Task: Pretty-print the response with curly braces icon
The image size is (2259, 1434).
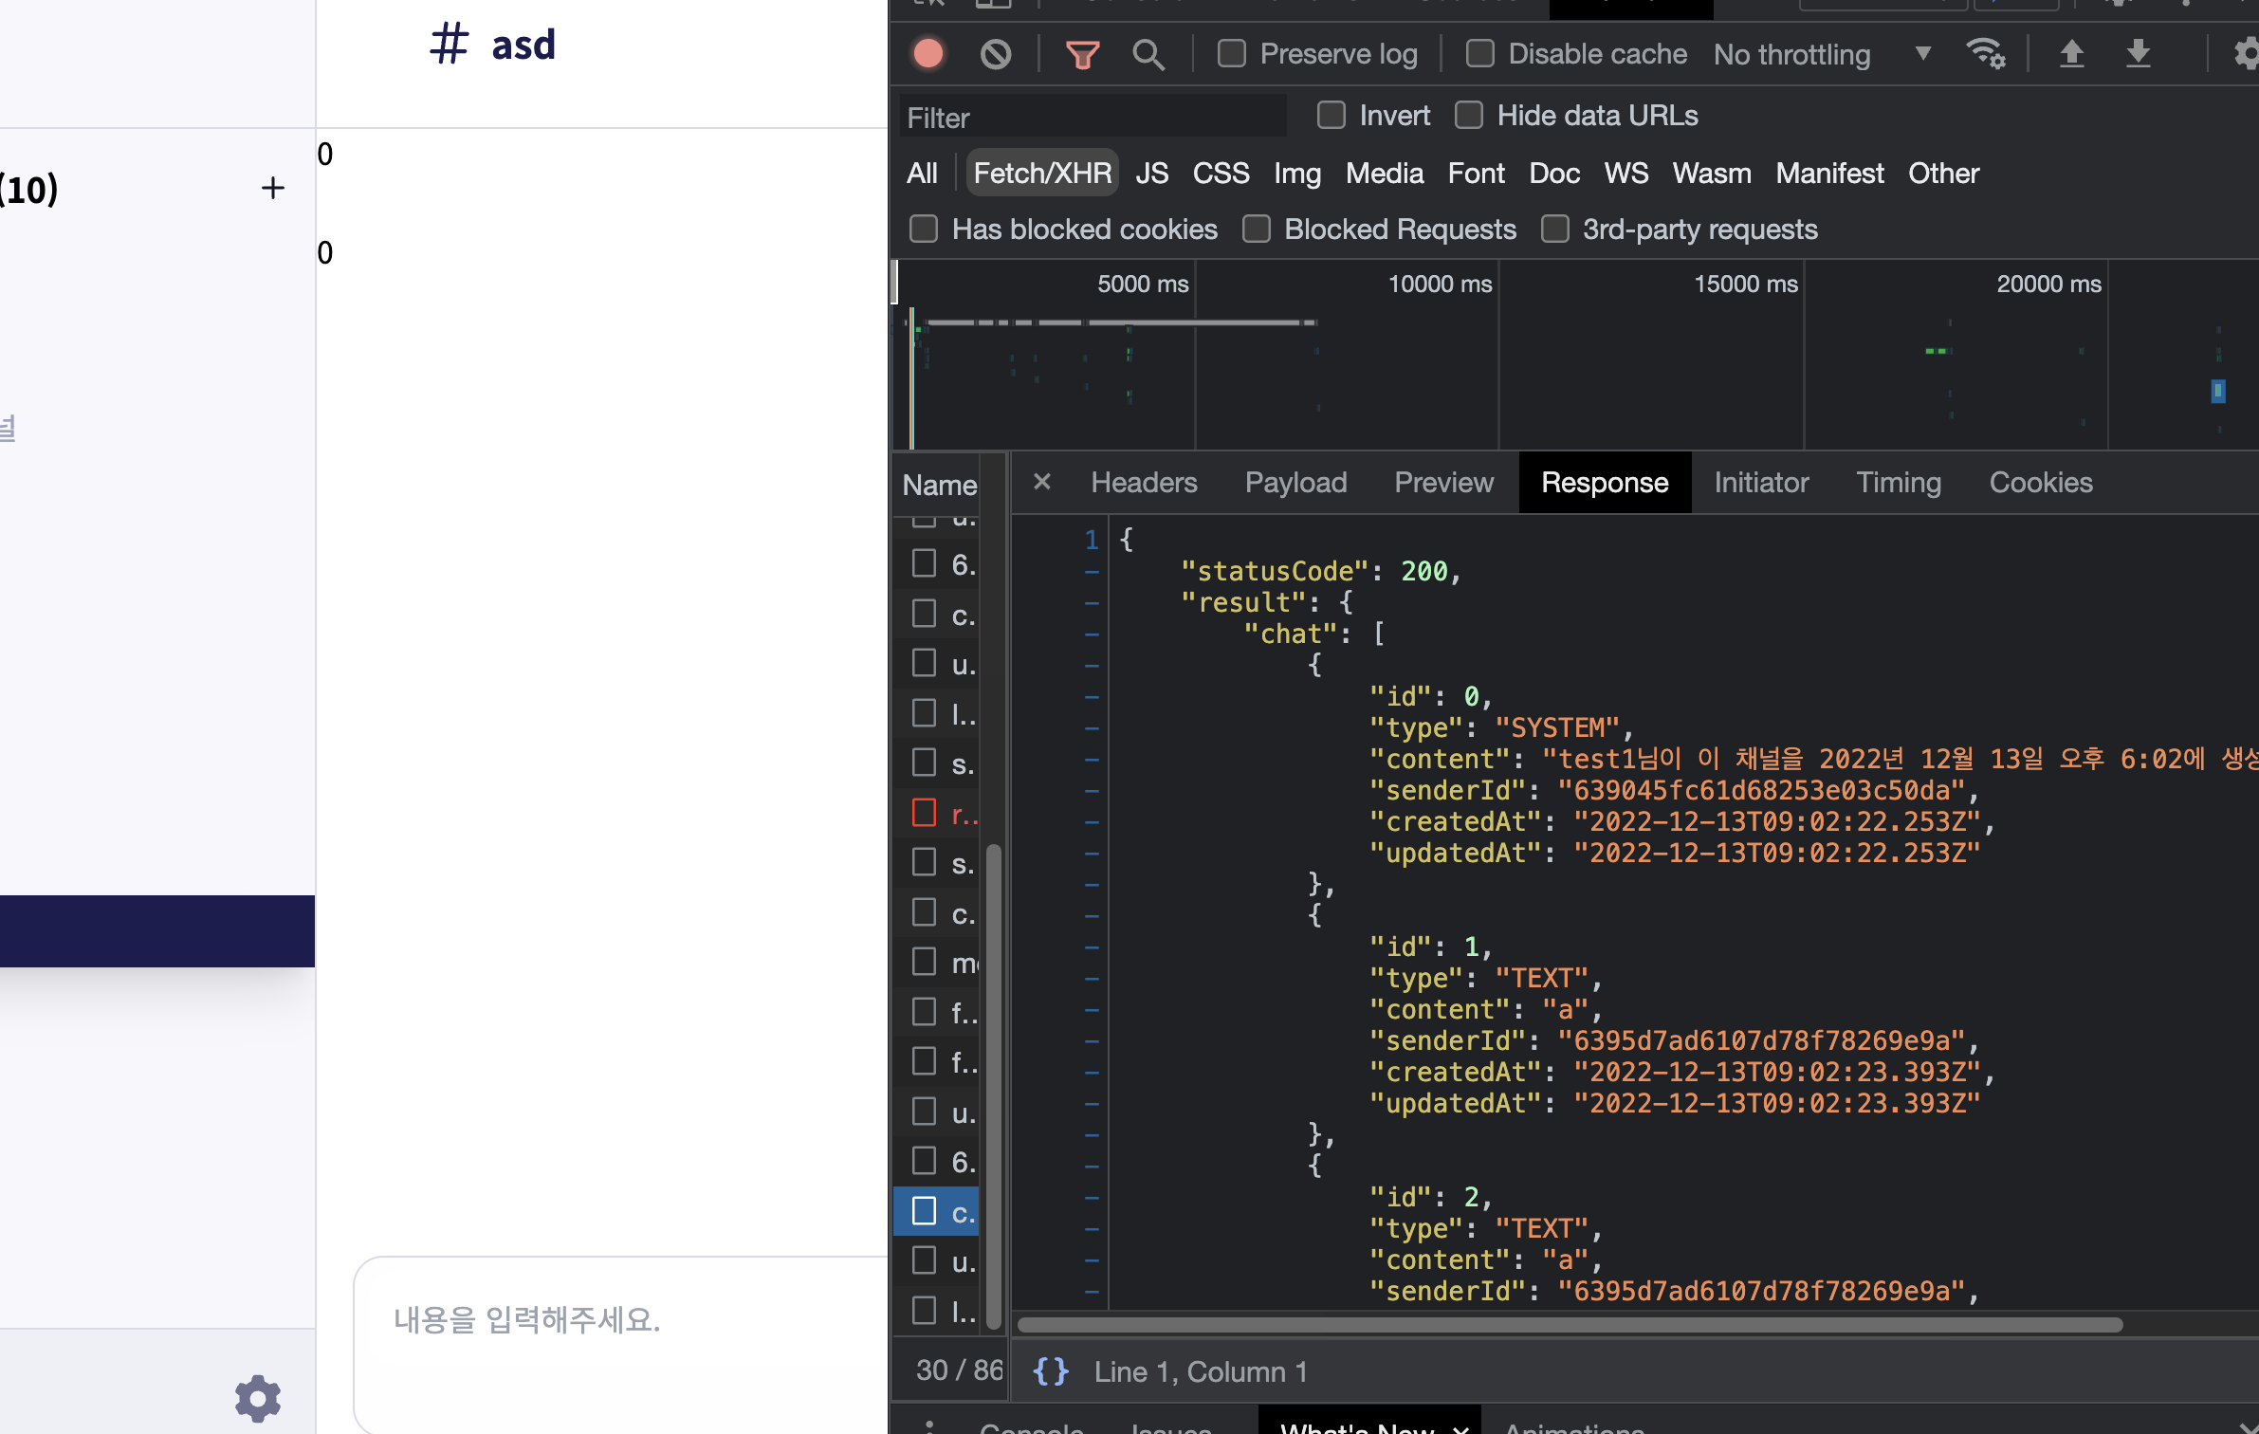Action: tap(1051, 1370)
